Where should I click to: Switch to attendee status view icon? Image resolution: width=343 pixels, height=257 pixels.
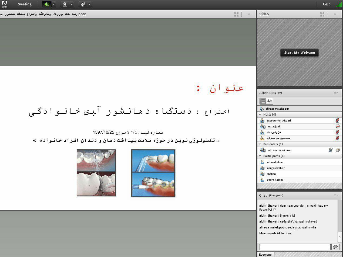point(270,101)
